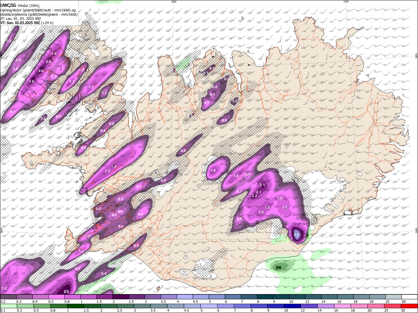Pick the lower legend swatch between 25 and 30
The width and height of the screenshot is (418, 313).
[x=393, y=306]
